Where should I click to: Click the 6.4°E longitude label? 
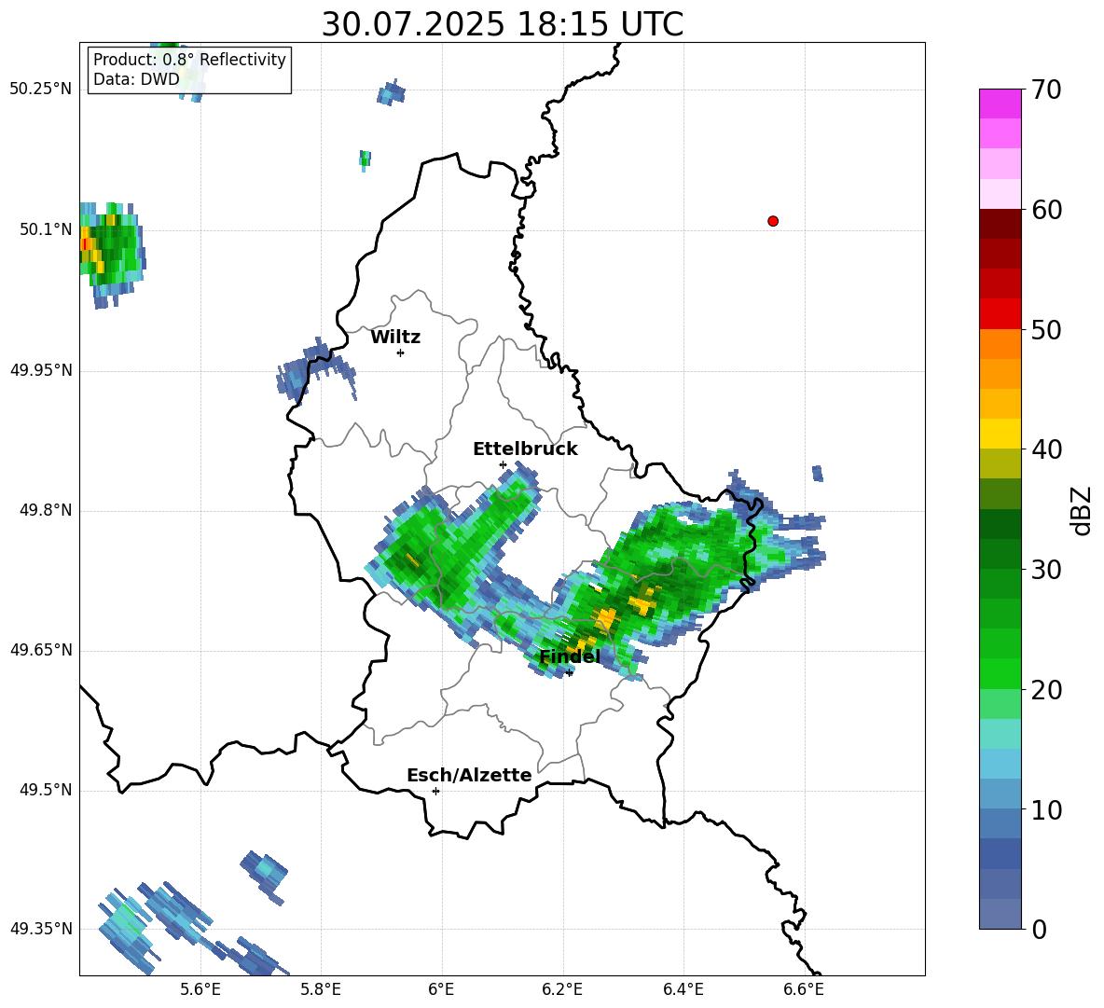pyautogui.click(x=683, y=989)
